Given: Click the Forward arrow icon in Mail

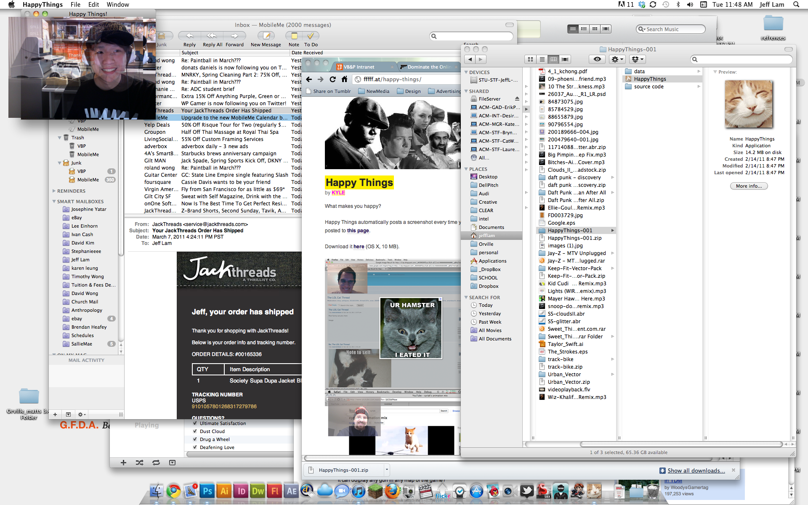Looking at the screenshot, I should pos(234,36).
